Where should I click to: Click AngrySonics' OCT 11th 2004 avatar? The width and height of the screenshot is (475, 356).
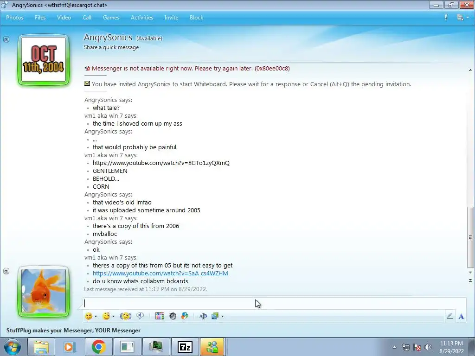(x=44, y=60)
